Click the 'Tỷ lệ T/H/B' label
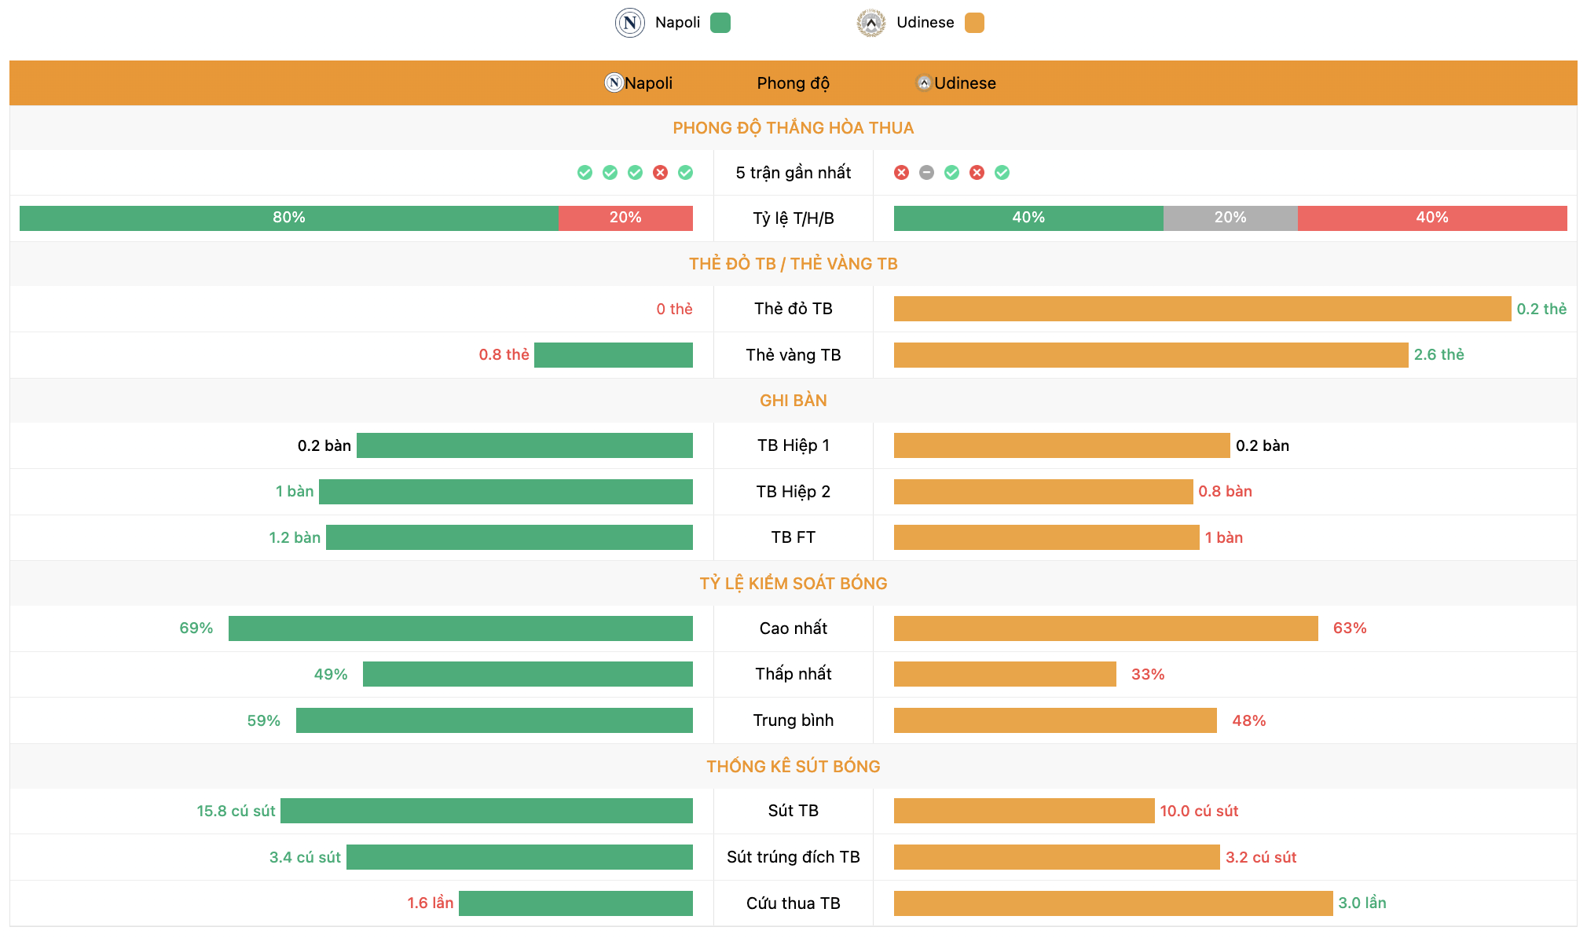This screenshot has width=1587, height=938. coord(793,218)
